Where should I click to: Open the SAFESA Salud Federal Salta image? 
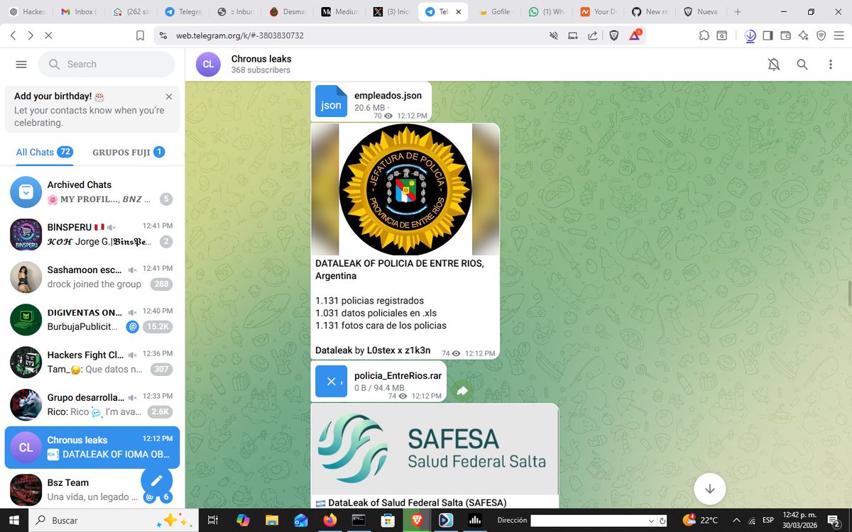point(435,449)
